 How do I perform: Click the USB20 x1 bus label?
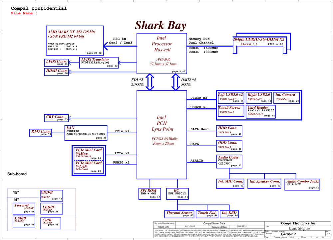[x=121, y=163]
